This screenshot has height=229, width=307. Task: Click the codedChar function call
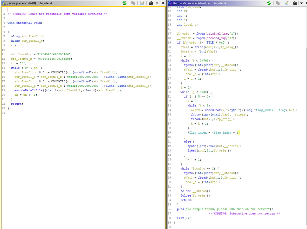(251, 110)
